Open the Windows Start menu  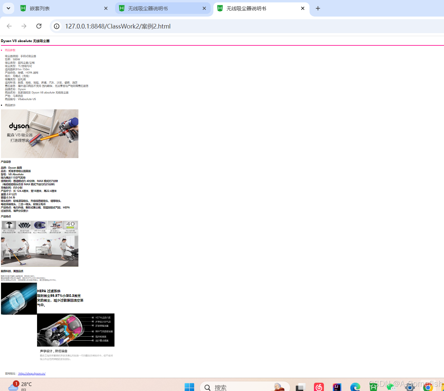tap(189, 387)
